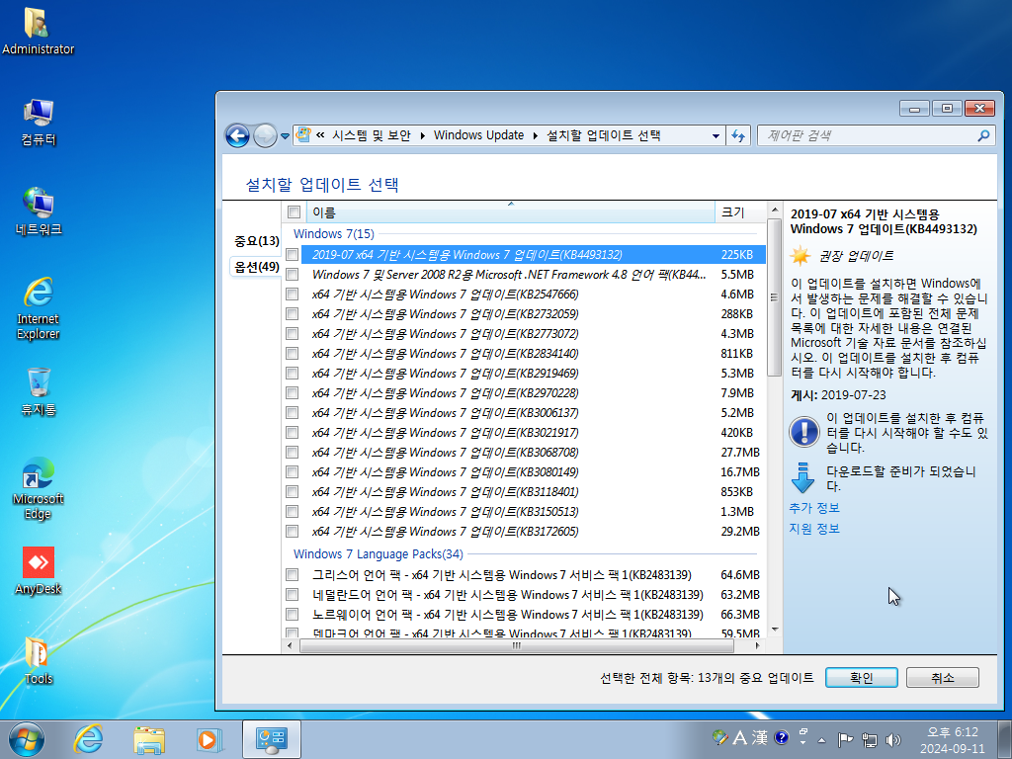Switch to 옵션(49) tab
This screenshot has height=759, width=1012.
point(256,267)
